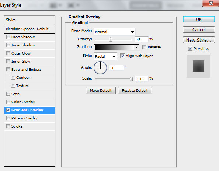Open the Style Radial dropdown
219x171 pixels.
coord(105,56)
